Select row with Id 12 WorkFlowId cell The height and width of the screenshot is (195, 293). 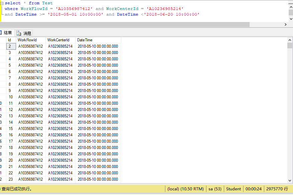coord(30,110)
